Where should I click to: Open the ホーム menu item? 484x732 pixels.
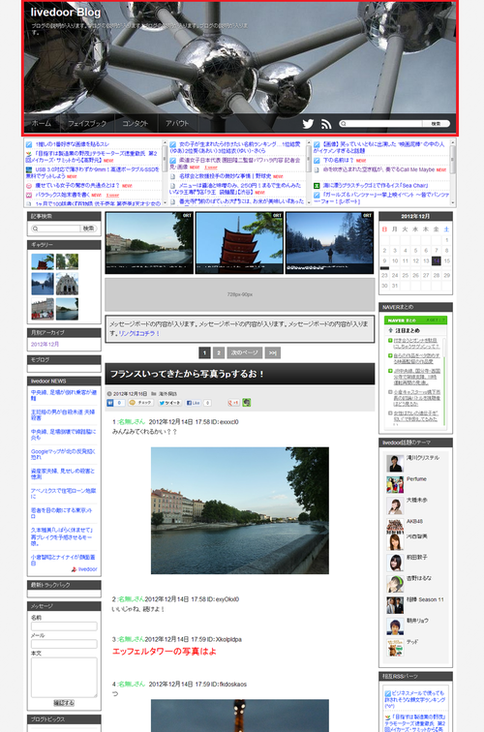click(x=42, y=124)
